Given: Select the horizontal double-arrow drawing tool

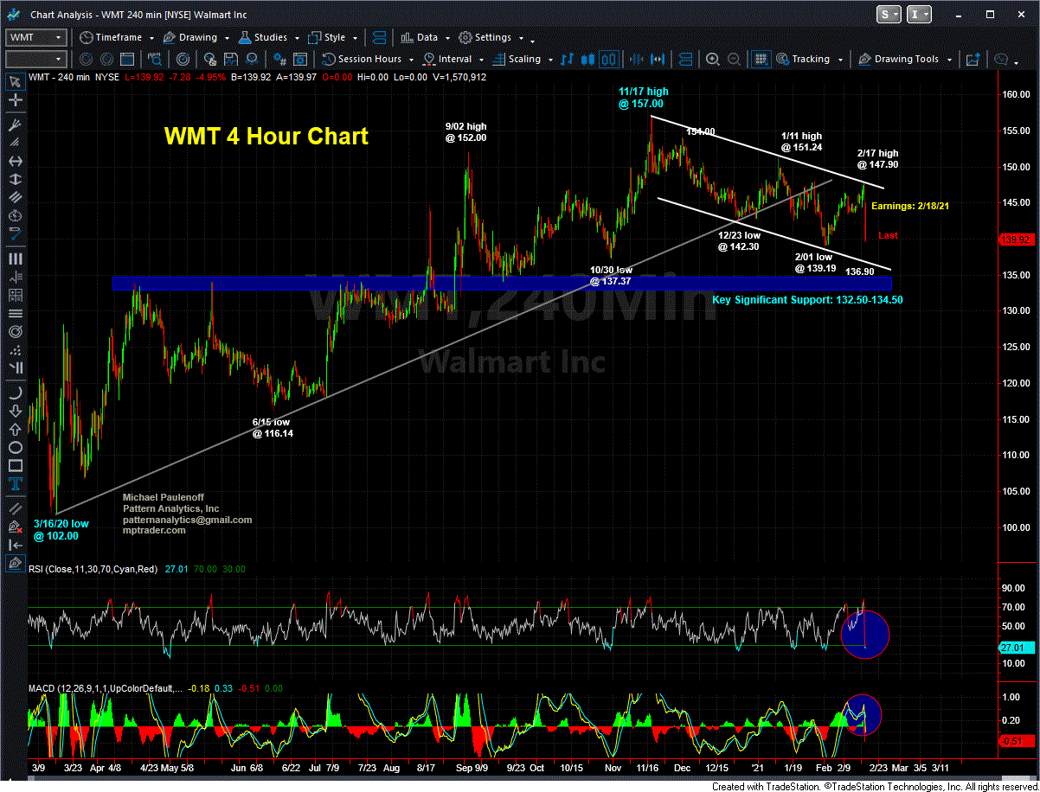Looking at the screenshot, I should click(x=15, y=160).
